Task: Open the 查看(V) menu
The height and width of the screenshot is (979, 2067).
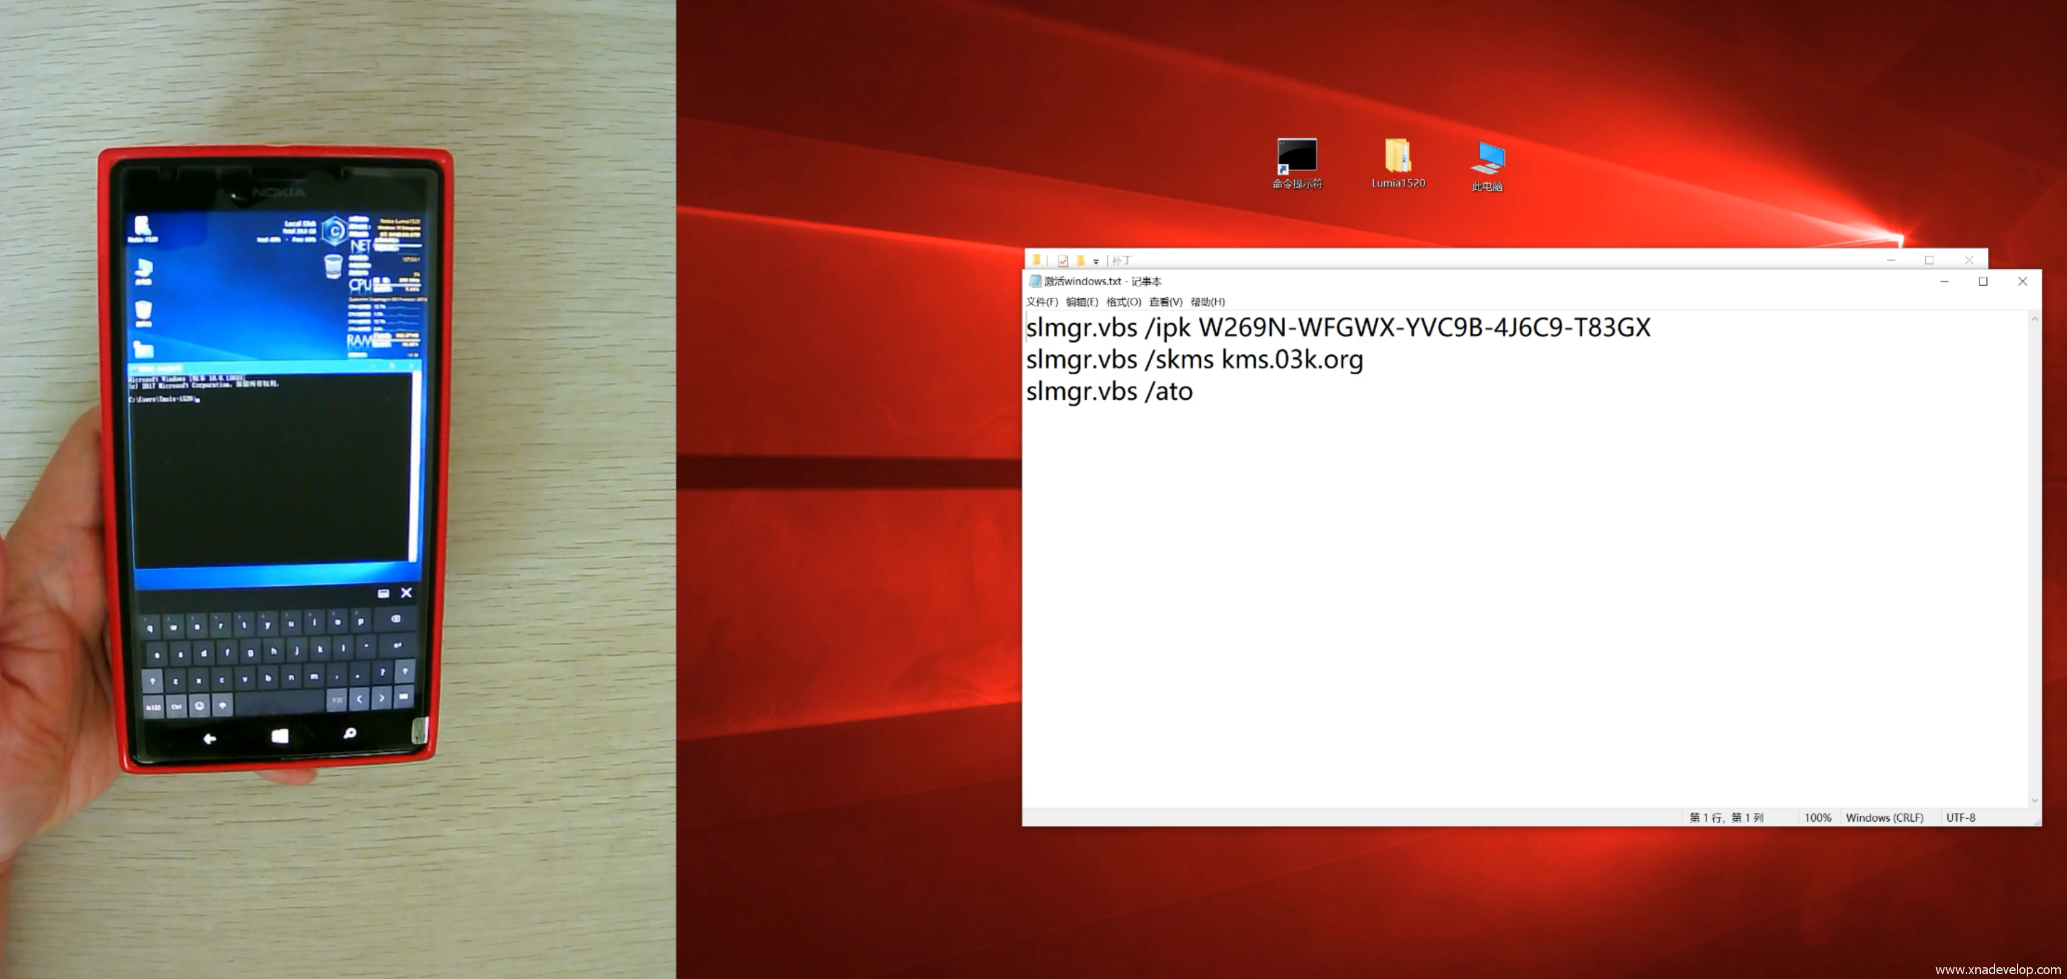Action: point(1165,302)
